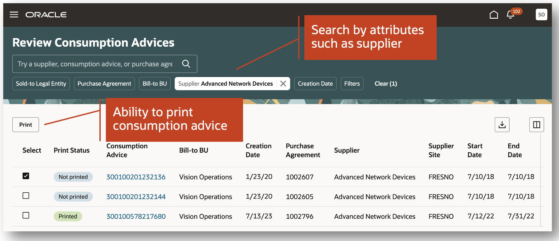Click the Select column header
Image resolution: width=559 pixels, height=241 pixels.
(x=32, y=150)
